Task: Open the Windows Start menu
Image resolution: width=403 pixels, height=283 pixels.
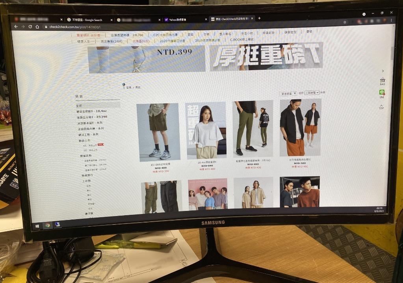Action: pyautogui.click(x=38, y=226)
